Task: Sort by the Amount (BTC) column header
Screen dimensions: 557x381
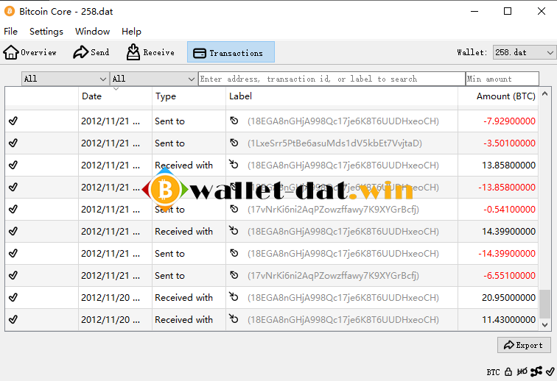Action: point(498,96)
